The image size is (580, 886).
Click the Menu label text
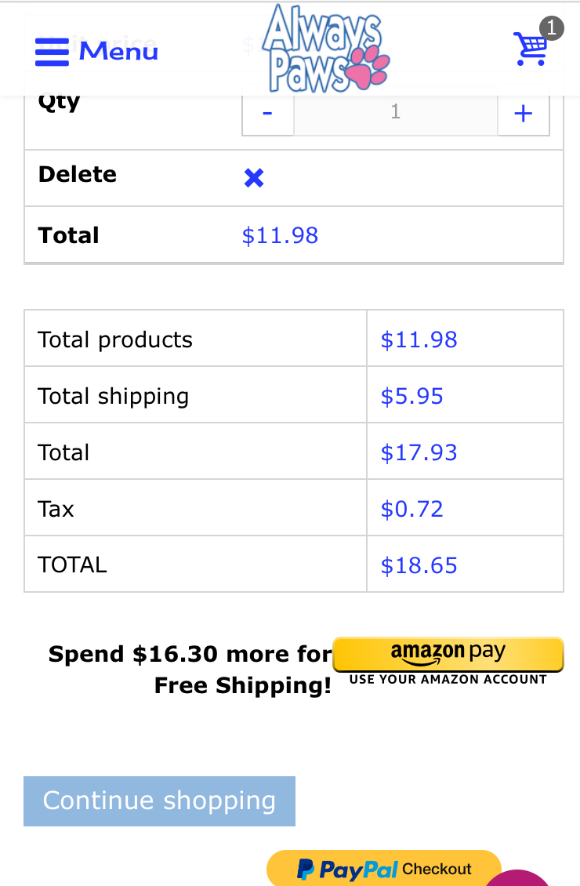[x=118, y=52]
